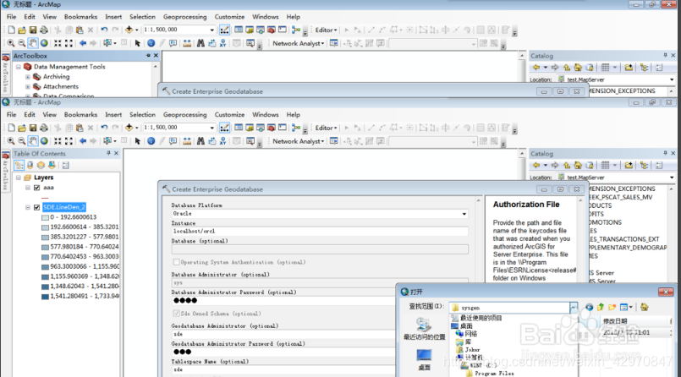Click Zoom In tool above Table Of Contents
This screenshot has height=377, width=681.
click(x=10, y=141)
